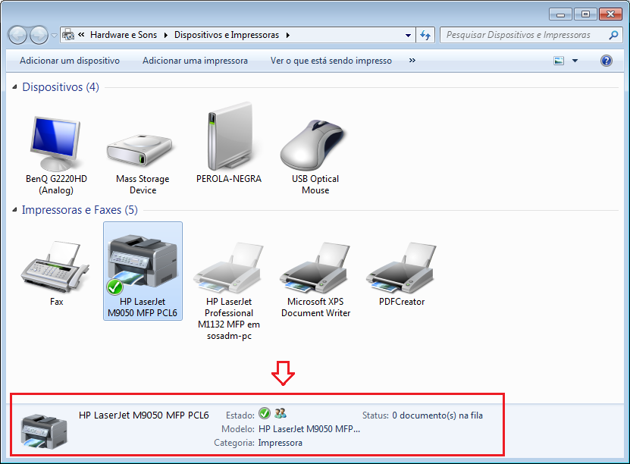Click the shared users status icon

click(280, 413)
